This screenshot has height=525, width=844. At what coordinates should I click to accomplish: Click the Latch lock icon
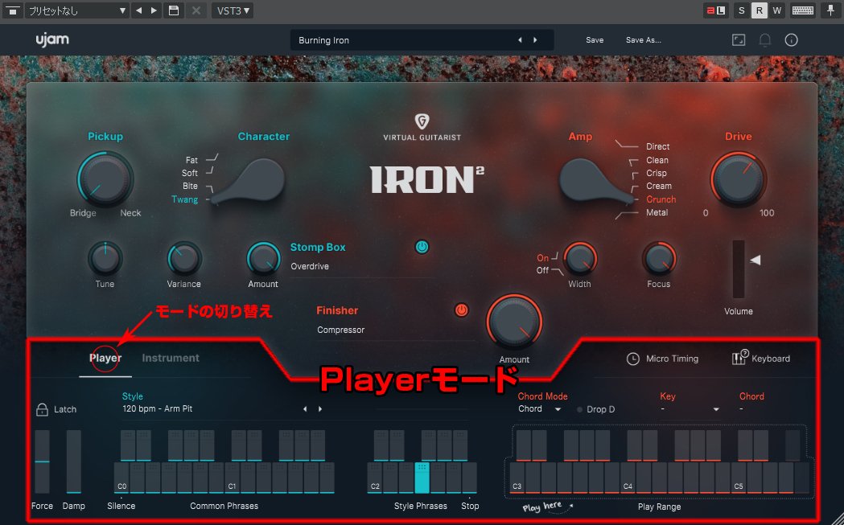click(x=42, y=409)
